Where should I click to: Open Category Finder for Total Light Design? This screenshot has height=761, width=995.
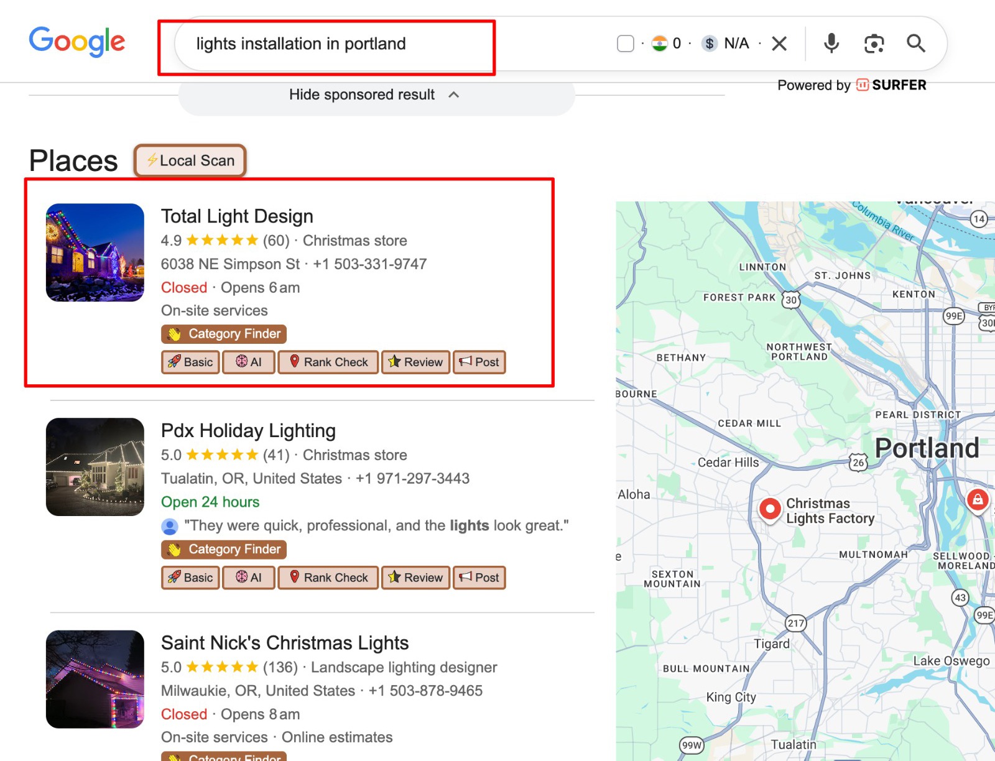224,334
